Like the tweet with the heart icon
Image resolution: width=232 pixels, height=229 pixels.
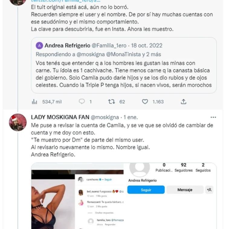coord(145,102)
